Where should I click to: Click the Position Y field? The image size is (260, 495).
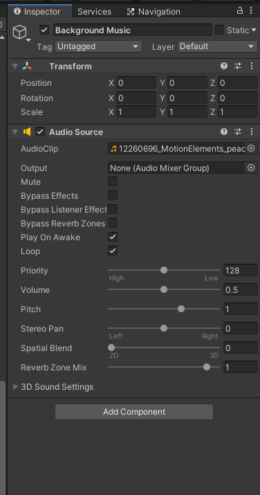187,83
